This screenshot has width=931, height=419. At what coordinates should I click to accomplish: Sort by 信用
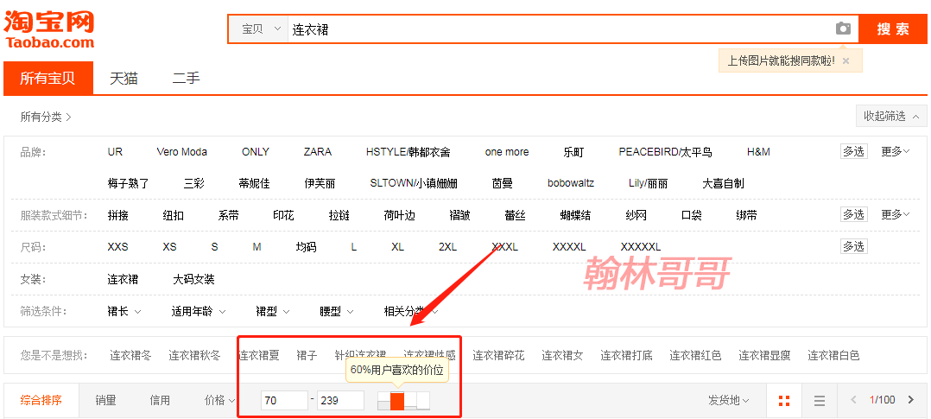tap(160, 400)
